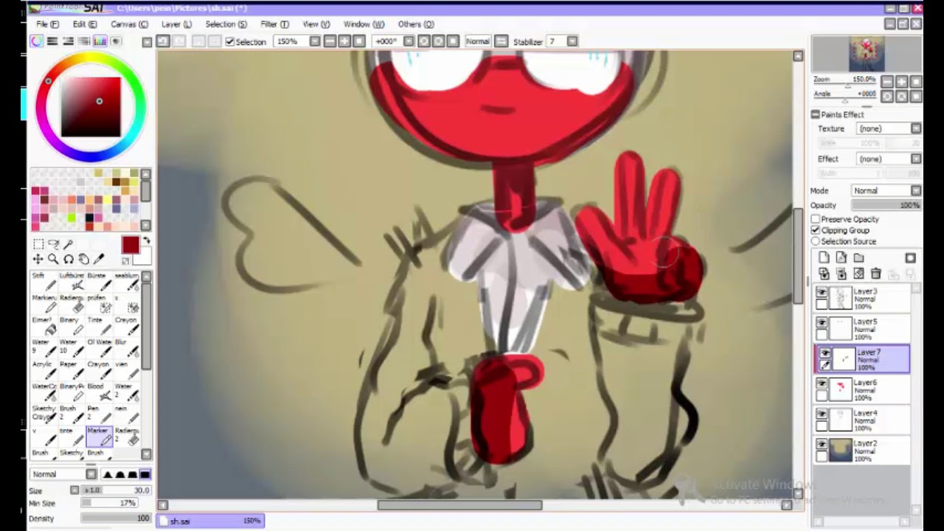Image resolution: width=944 pixels, height=531 pixels.
Task: Click the foreground color swatch
Action: (x=131, y=246)
